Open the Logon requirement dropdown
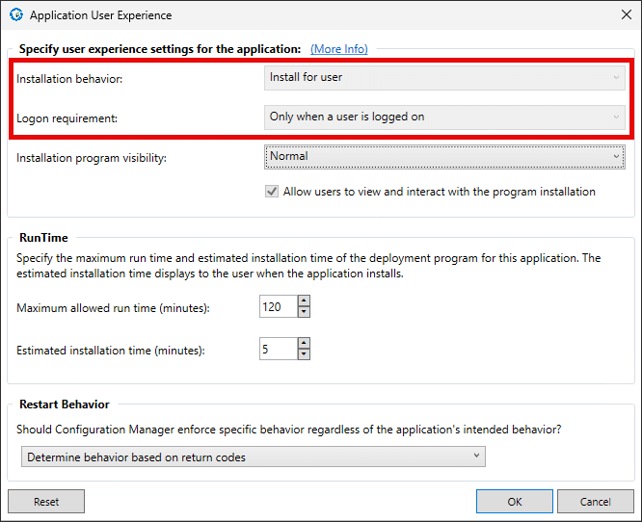The image size is (642, 522). click(x=443, y=117)
